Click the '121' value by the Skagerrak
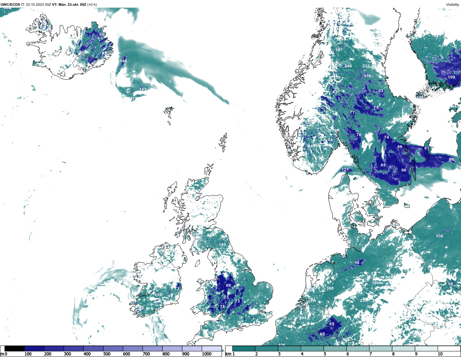This screenshot has width=461, height=357. point(345,170)
